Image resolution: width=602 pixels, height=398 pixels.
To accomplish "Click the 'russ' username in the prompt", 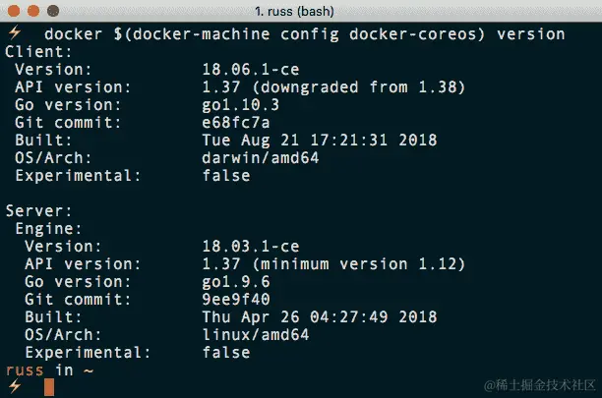I will pyautogui.click(x=25, y=370).
